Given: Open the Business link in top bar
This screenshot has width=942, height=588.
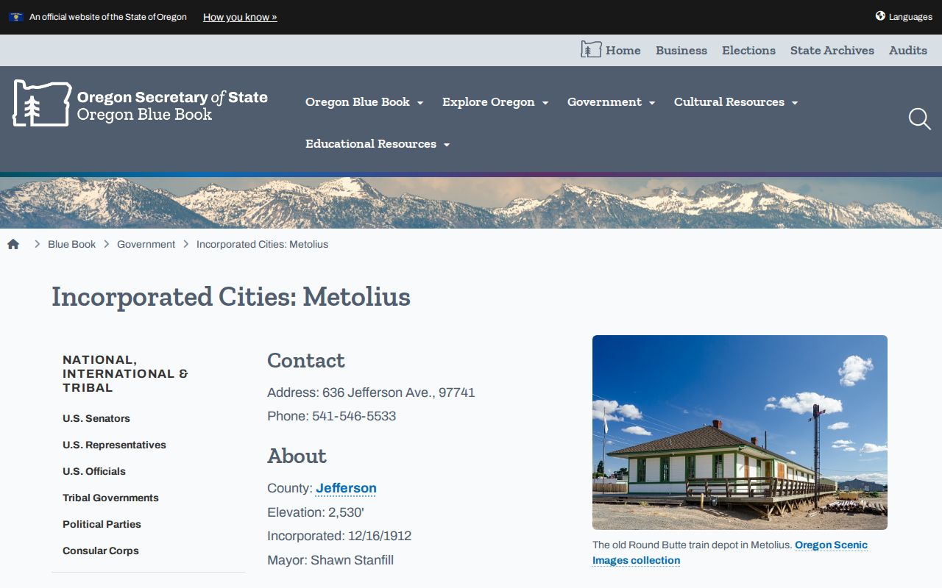Looking at the screenshot, I should pyautogui.click(x=681, y=50).
